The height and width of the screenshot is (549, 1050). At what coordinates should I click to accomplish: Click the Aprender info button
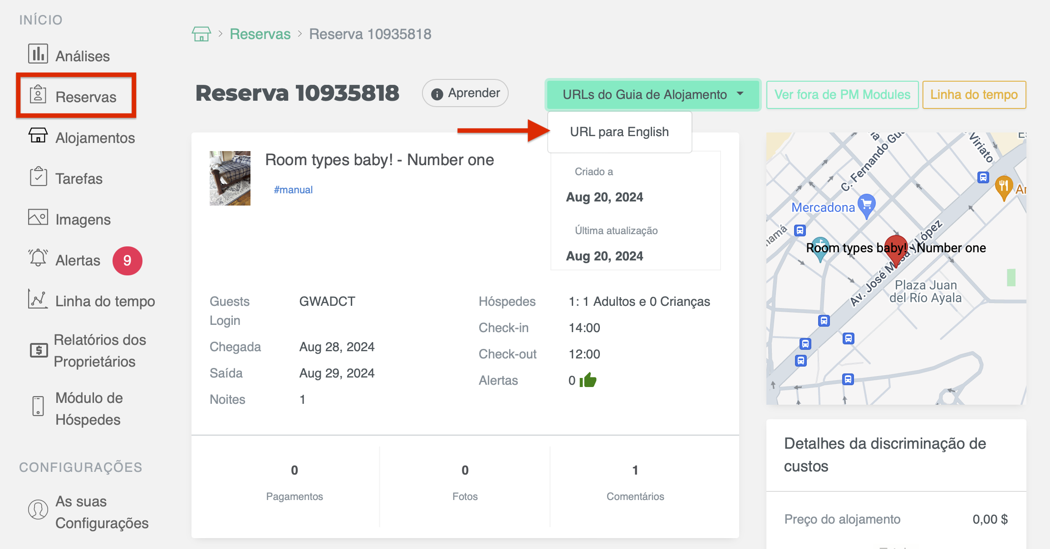point(465,93)
